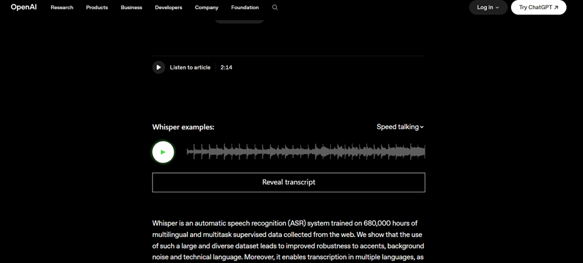Click the Whisper examples heading
The image size is (583, 263).
tap(184, 127)
